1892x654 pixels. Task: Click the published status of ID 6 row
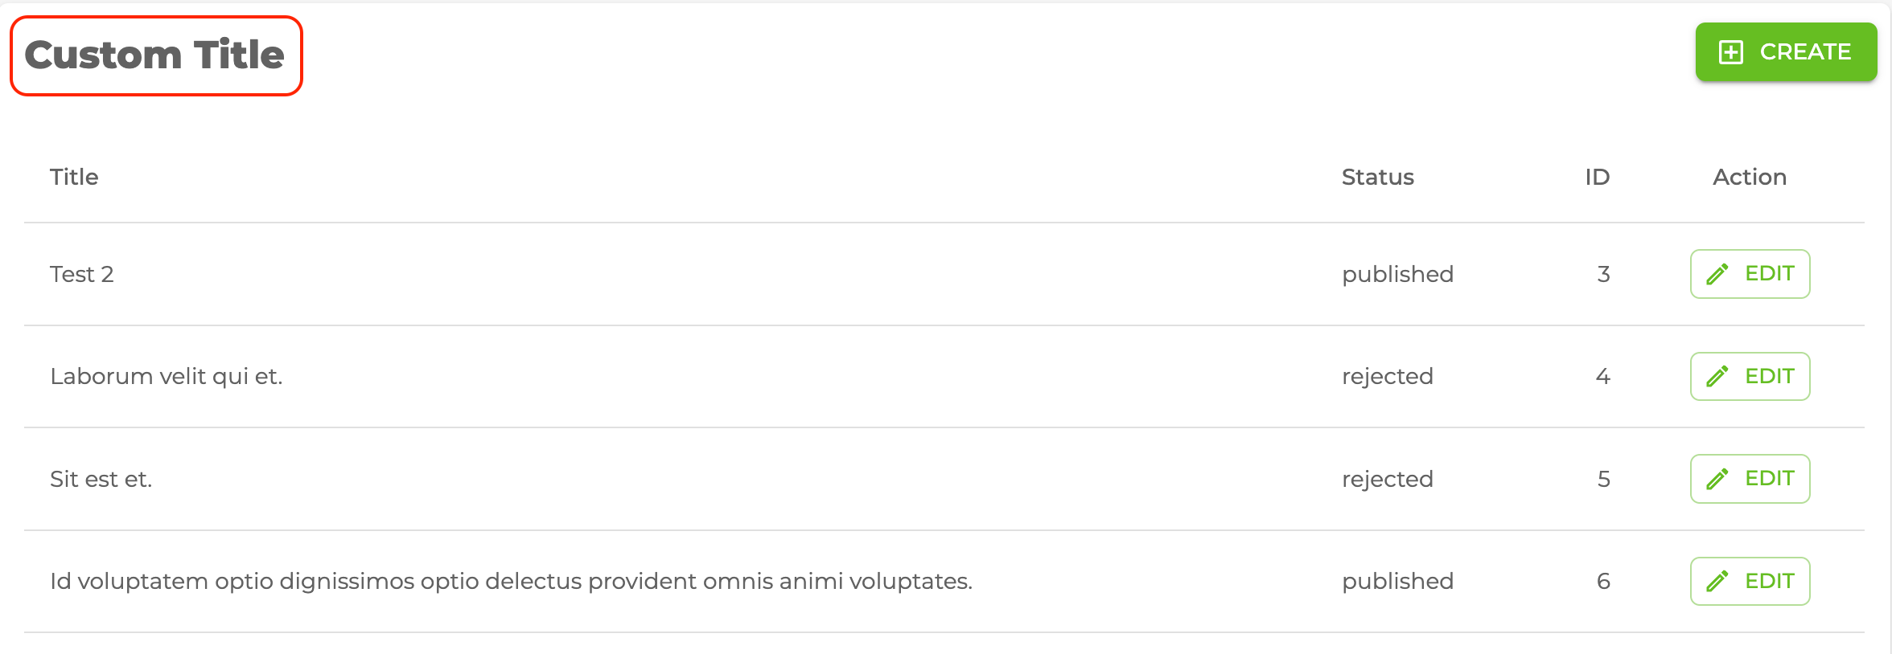pos(1397,580)
